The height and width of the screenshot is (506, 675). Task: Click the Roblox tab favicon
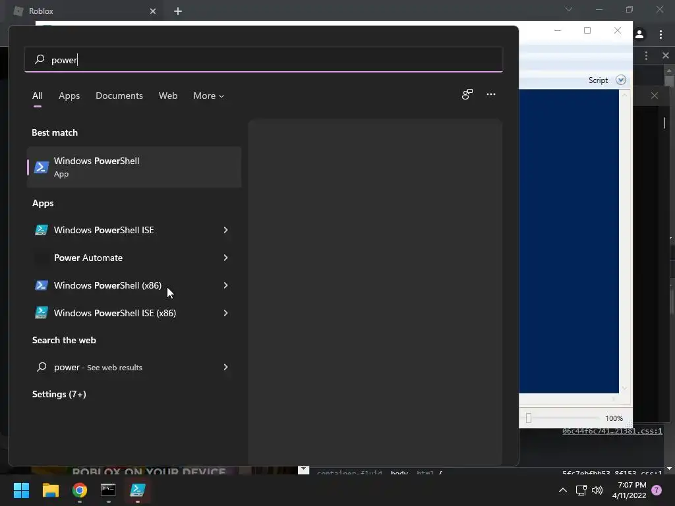tap(18, 11)
